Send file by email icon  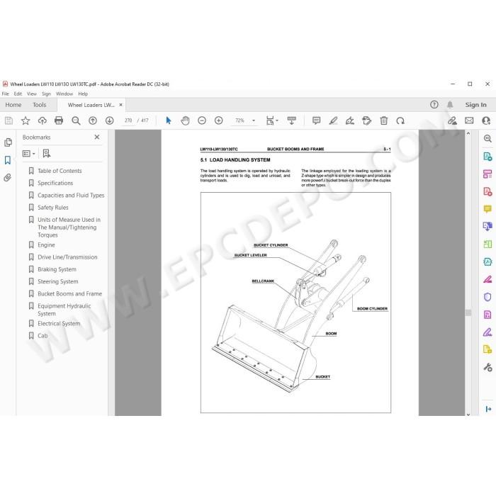469,120
